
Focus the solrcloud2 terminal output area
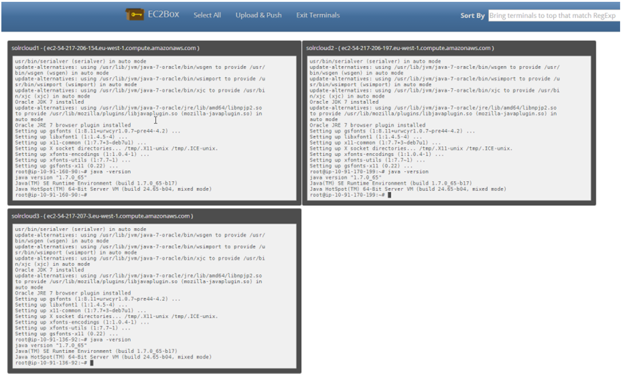tap(449, 128)
